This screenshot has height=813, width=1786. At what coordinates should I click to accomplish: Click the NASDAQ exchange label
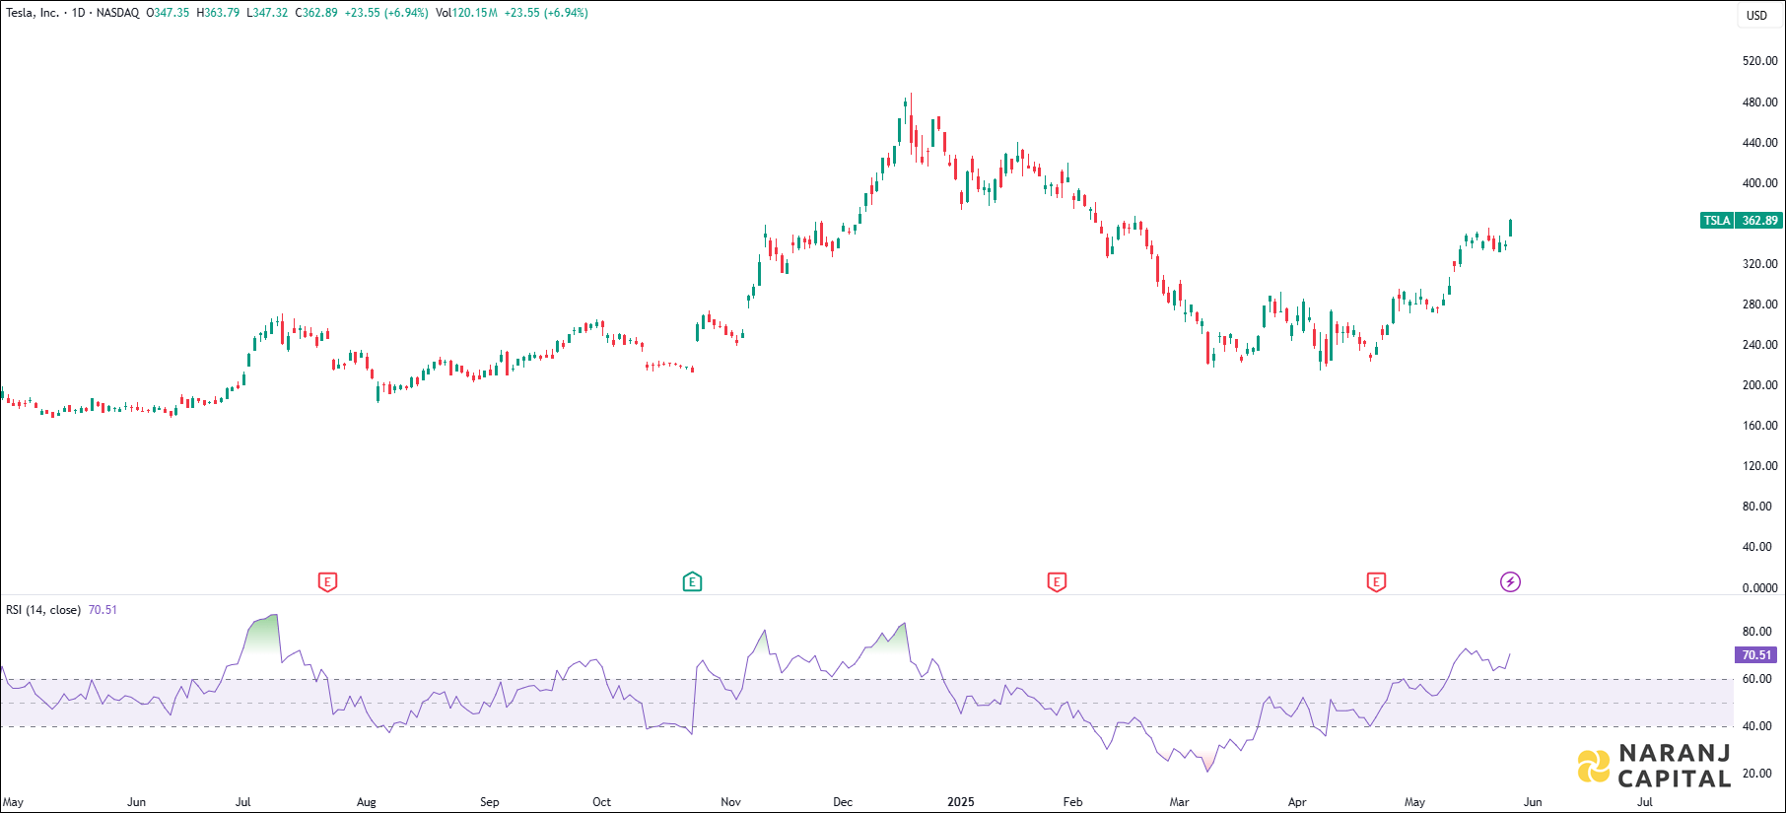click(117, 13)
